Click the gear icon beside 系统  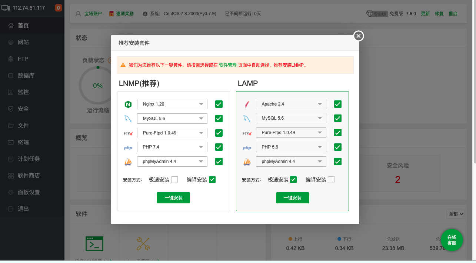(145, 14)
